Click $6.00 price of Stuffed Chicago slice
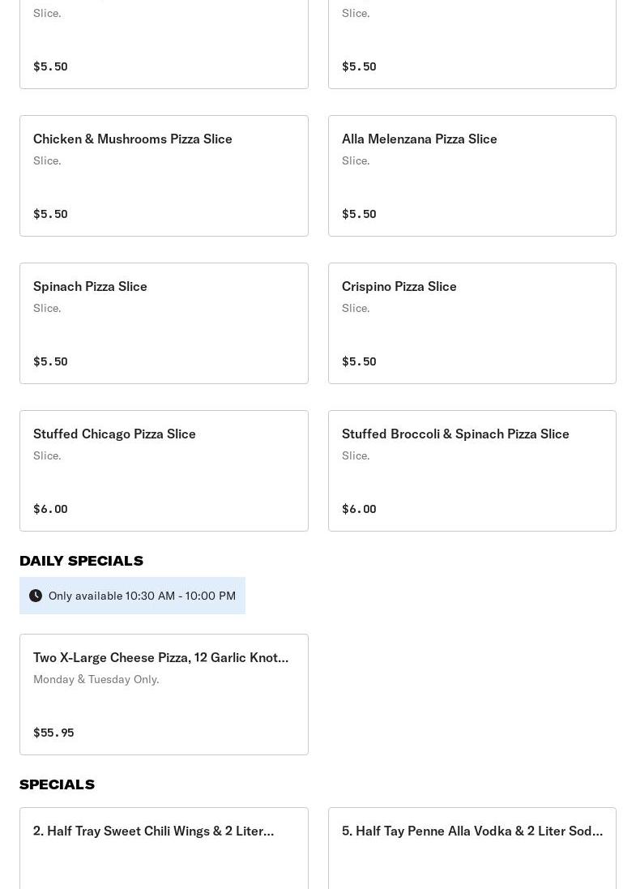This screenshot has width=636, height=889. (50, 509)
